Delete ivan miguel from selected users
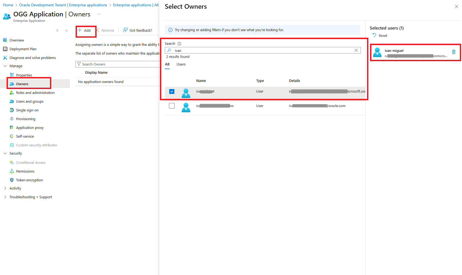This screenshot has width=462, height=275. 454,52
